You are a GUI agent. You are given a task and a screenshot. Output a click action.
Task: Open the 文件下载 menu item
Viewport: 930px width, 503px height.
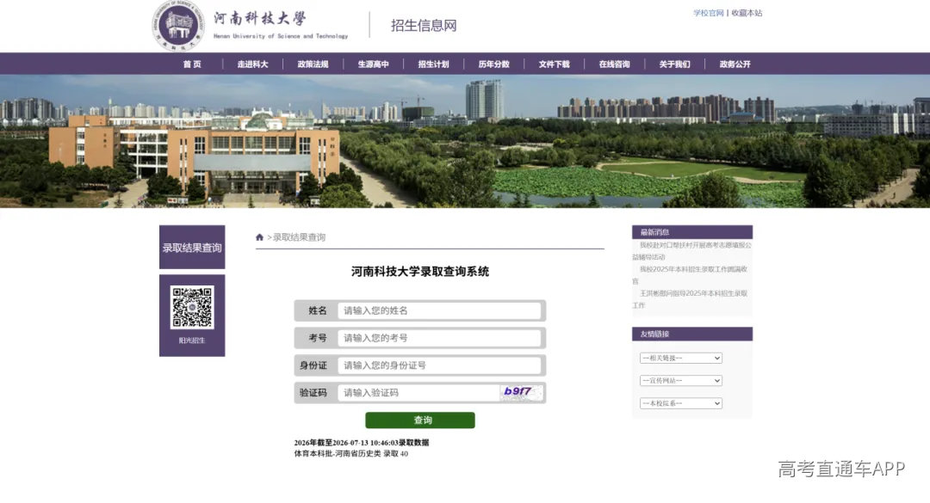click(554, 64)
